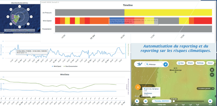Zoom out on the weather map
The height and width of the screenshot is (106, 217).
click(x=212, y=75)
